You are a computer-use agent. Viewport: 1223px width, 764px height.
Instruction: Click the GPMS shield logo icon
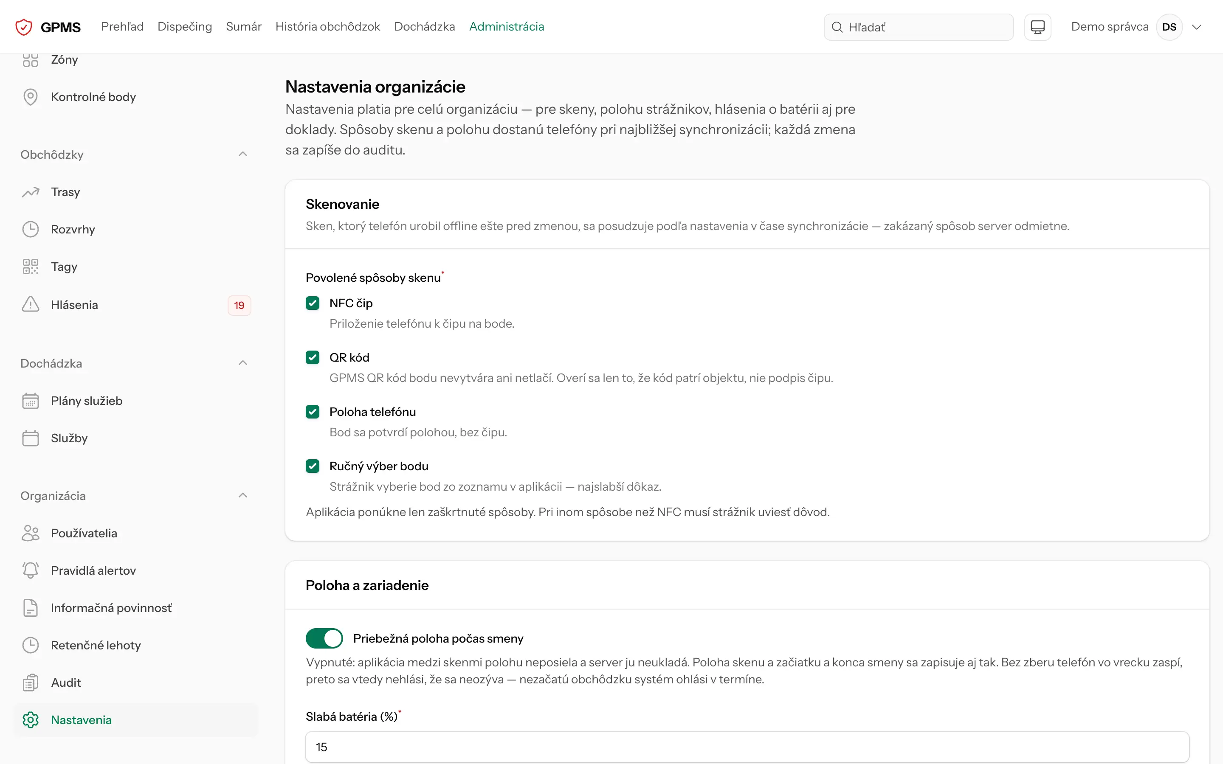click(24, 27)
